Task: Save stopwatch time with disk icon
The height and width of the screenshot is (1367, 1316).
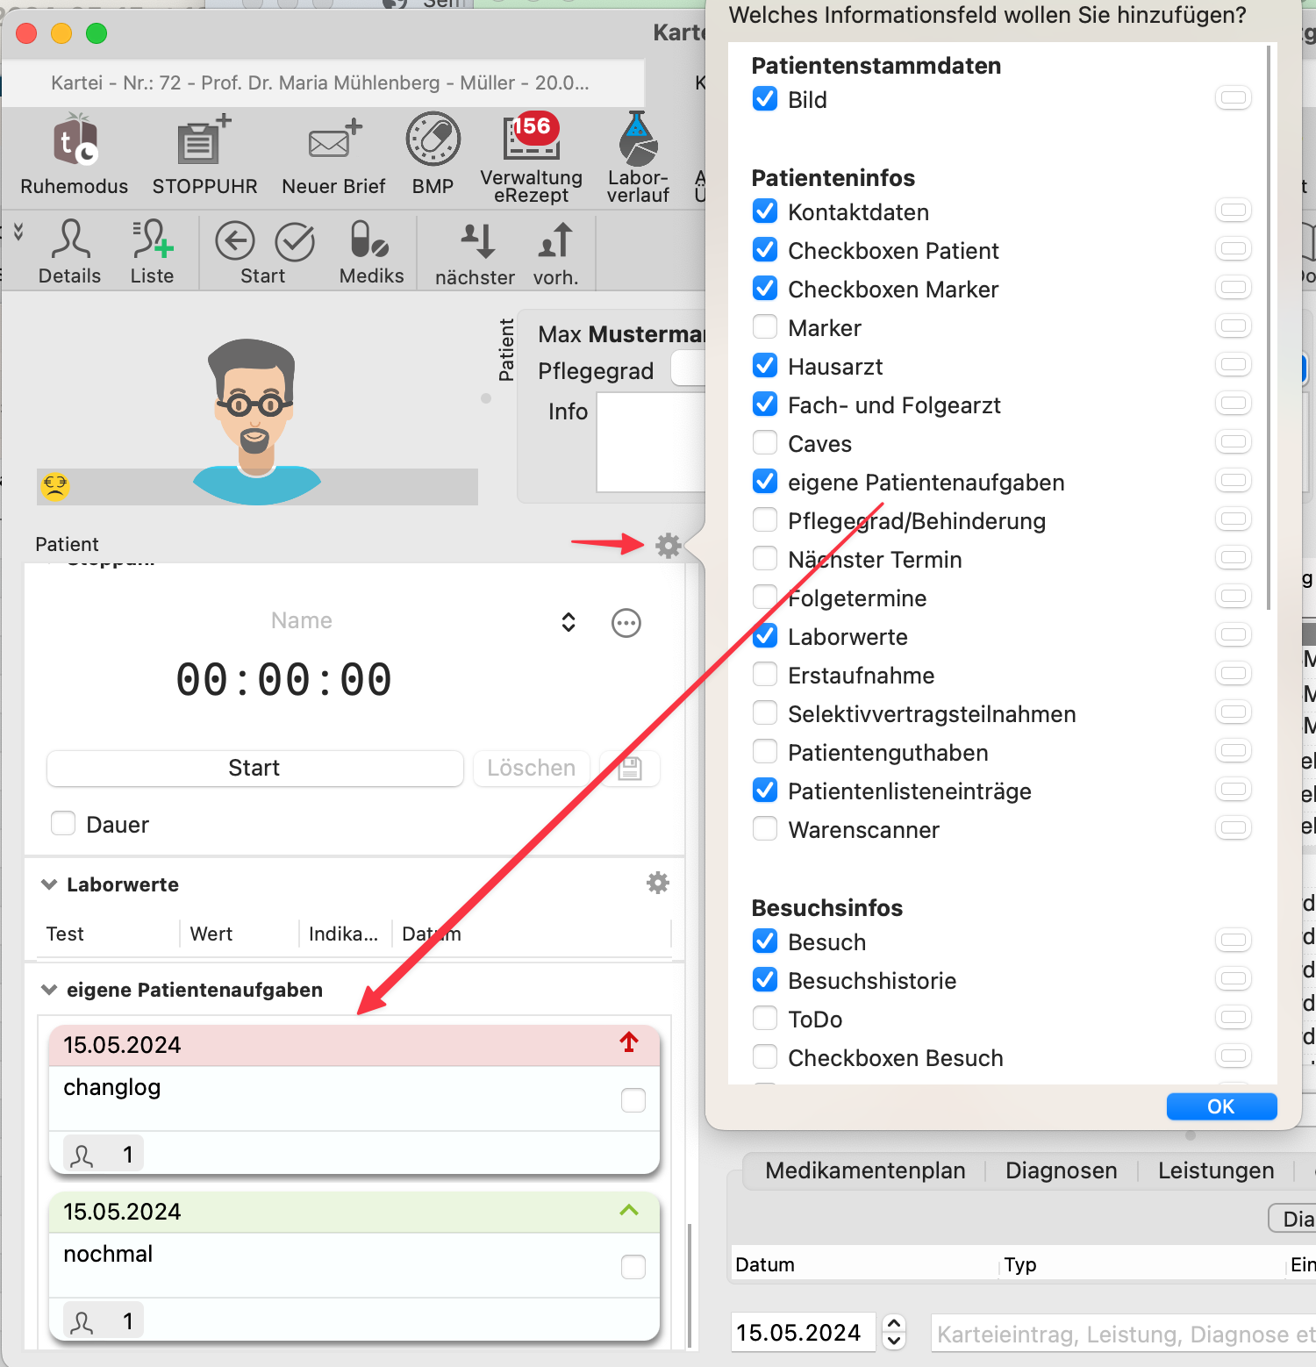Action: point(630,769)
